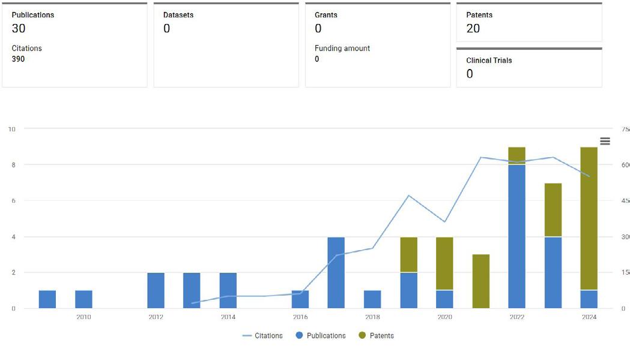
Task: Select the 2010 publications bar
Action: (x=83, y=299)
